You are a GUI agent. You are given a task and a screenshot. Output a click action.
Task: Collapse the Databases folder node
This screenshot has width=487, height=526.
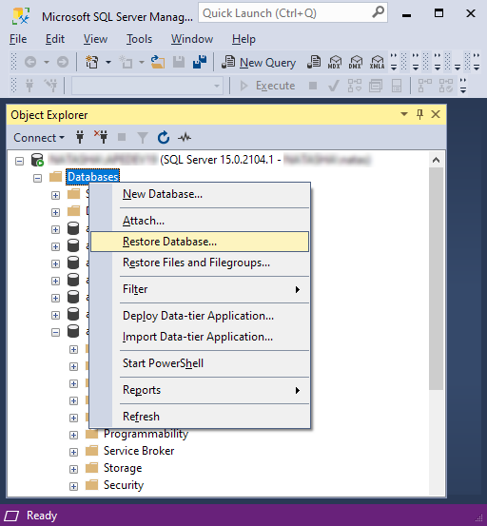(37, 178)
